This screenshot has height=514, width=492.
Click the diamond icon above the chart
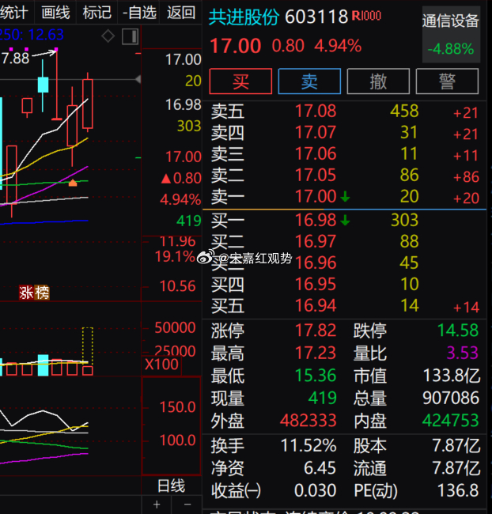[108, 36]
